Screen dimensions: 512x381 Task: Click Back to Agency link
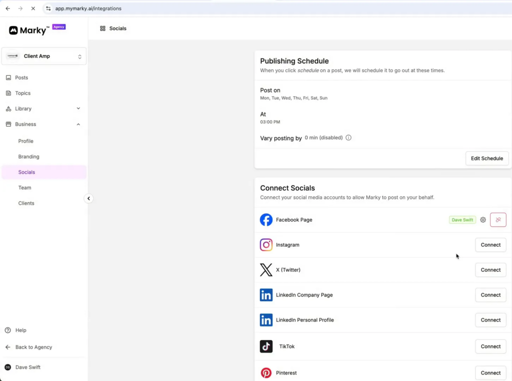pos(33,347)
